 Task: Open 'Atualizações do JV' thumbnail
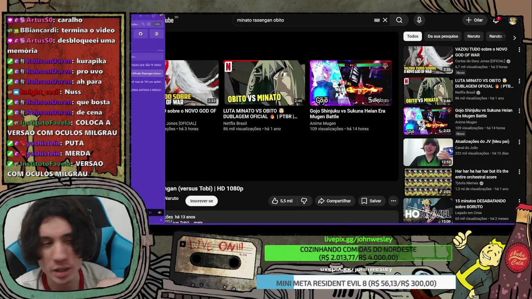(428, 152)
